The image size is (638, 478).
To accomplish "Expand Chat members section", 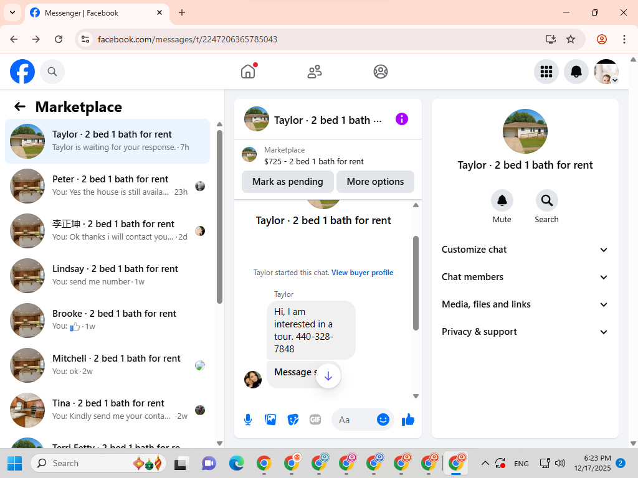I will [x=525, y=277].
